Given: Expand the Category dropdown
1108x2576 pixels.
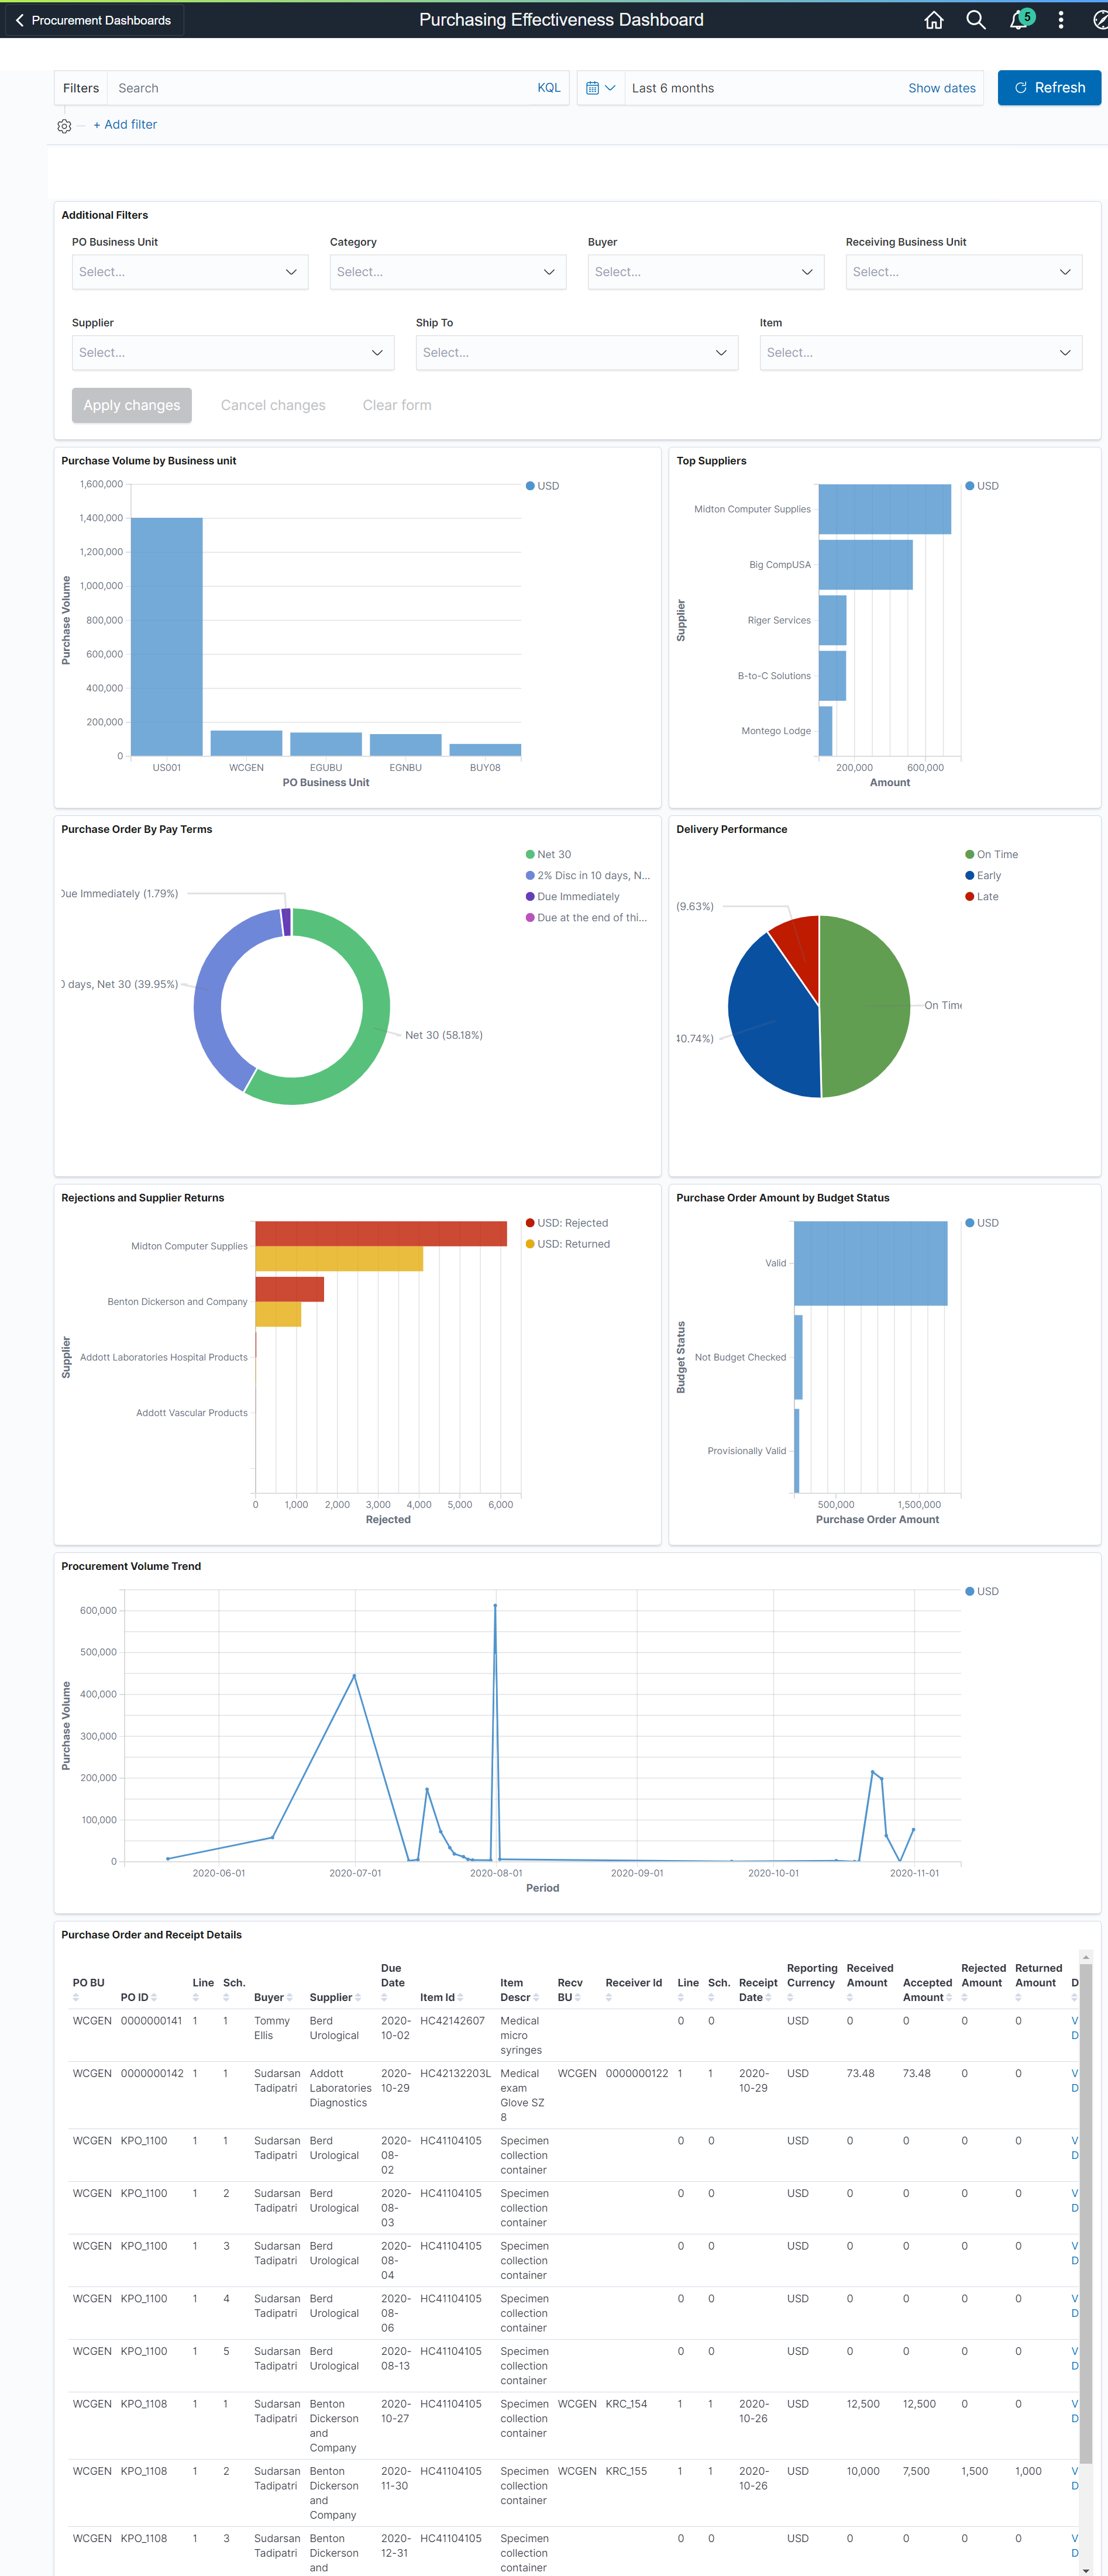Looking at the screenshot, I should (x=448, y=272).
